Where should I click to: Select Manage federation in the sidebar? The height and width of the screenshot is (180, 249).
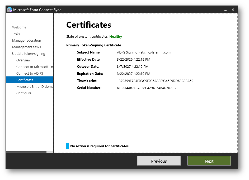26,40
